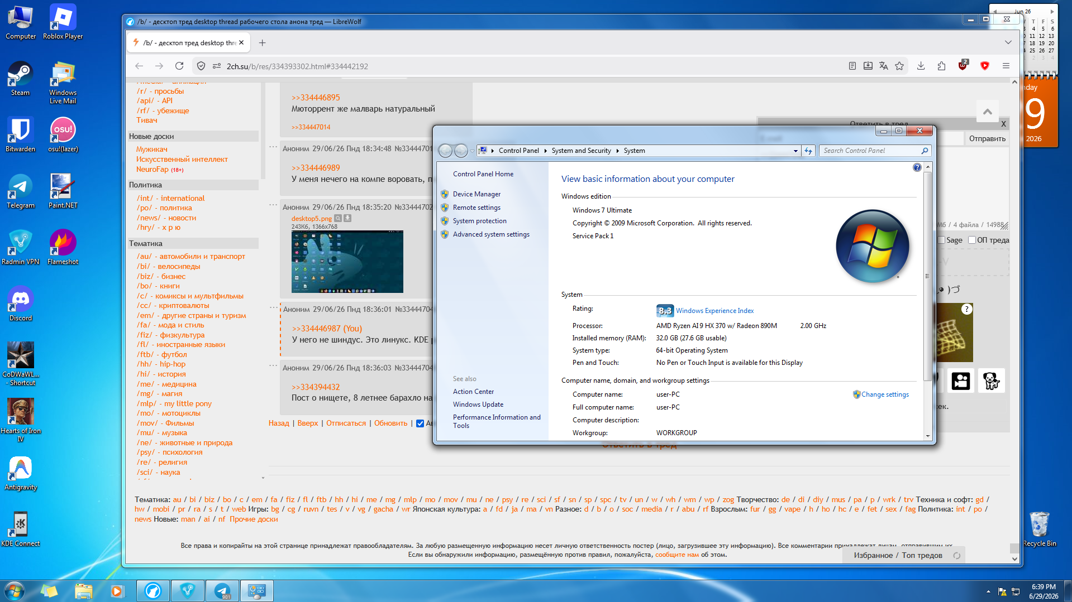1072x602 pixels.
Task: Click the translate page icon
Action: coord(883,66)
